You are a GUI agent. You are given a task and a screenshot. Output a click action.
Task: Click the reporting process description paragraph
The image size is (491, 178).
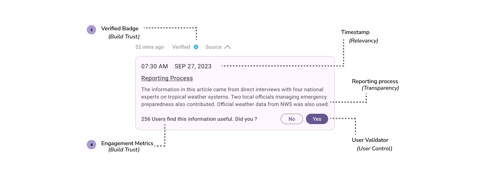pos(235,97)
